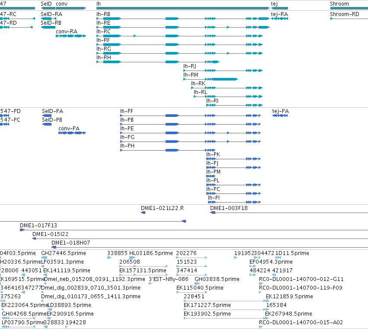368x329 pixels.
Task: Select transcript Ih-RG label
Action: pos(103,49)
